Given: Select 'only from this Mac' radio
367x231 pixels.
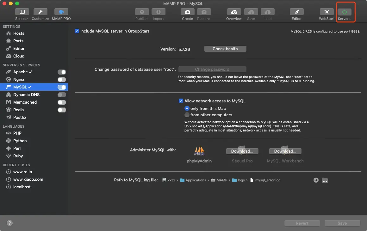Looking at the screenshot, I should pos(187,108).
